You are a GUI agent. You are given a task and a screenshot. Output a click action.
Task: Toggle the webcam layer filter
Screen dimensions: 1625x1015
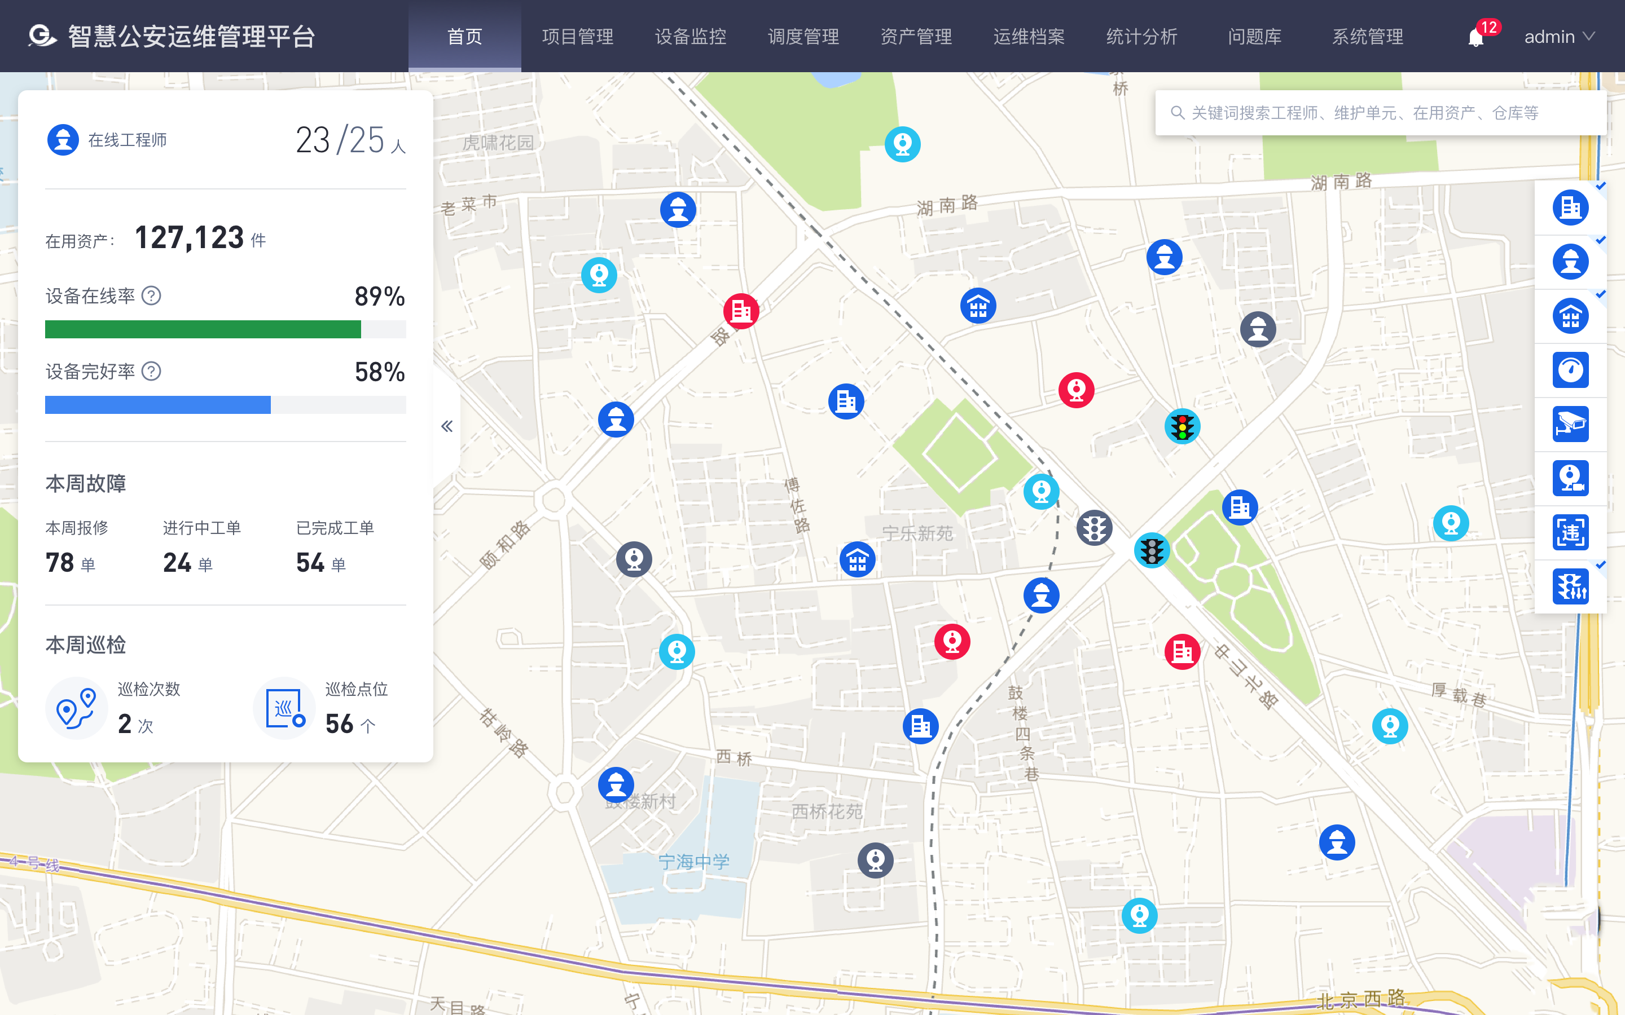point(1571,478)
